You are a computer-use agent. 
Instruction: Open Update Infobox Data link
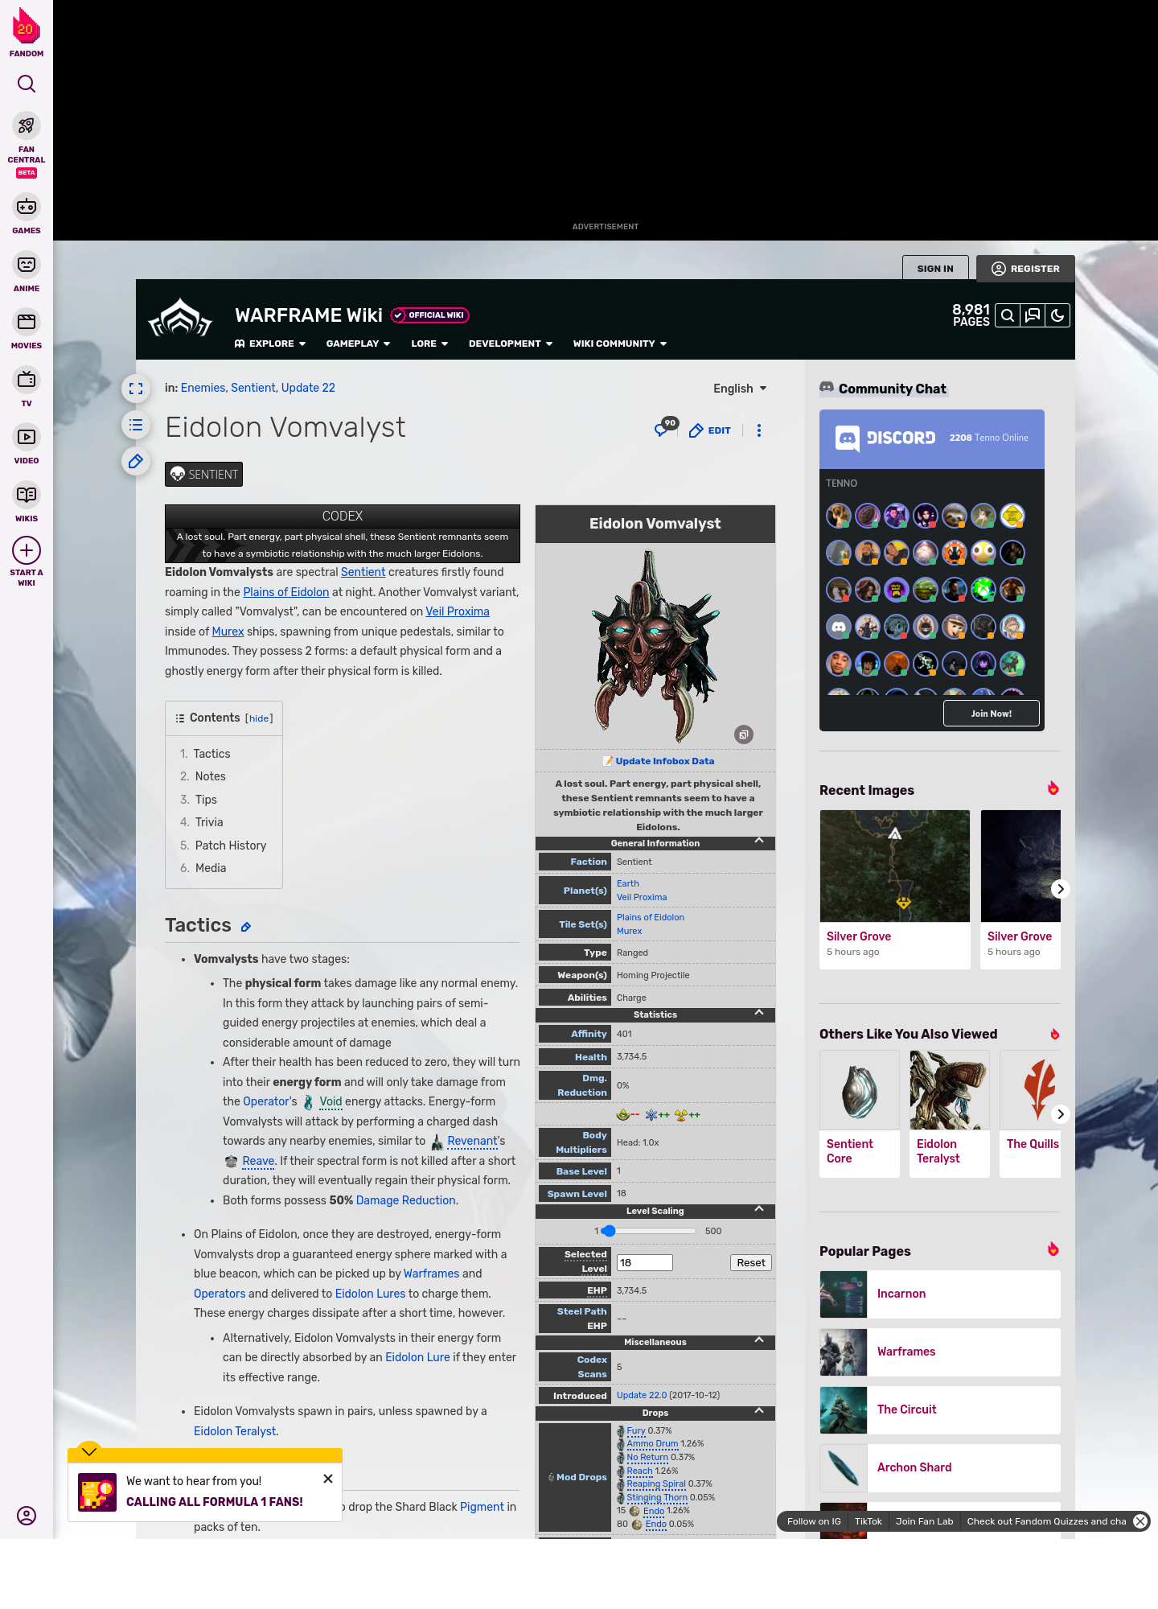[x=665, y=761]
